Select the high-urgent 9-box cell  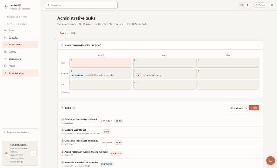tap(100, 63)
